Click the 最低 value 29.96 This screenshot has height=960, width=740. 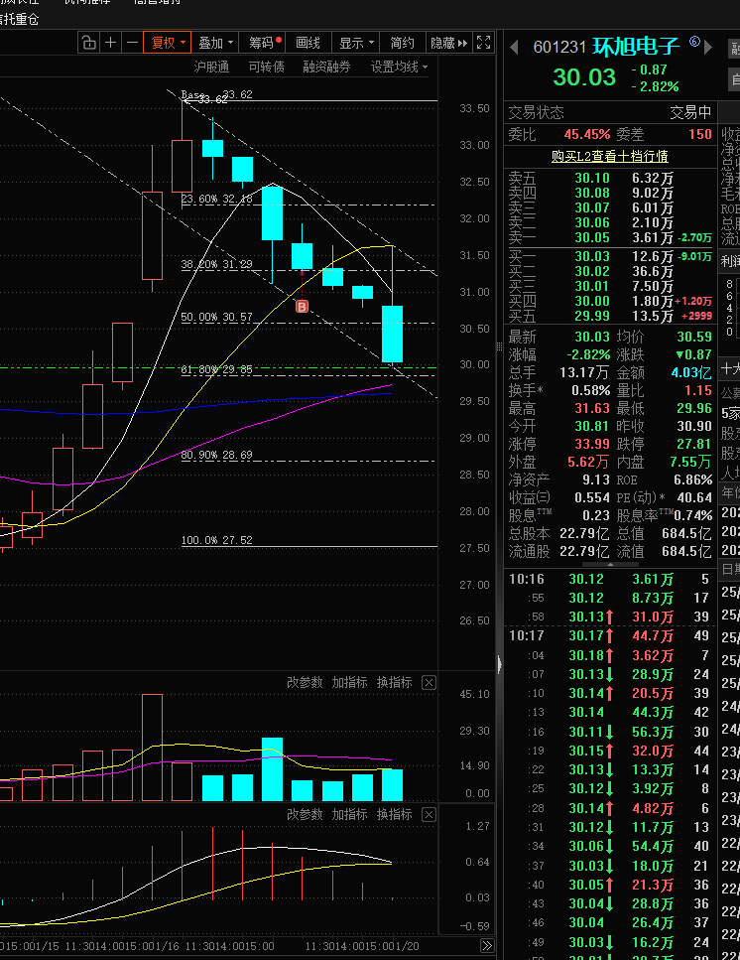[x=694, y=408]
